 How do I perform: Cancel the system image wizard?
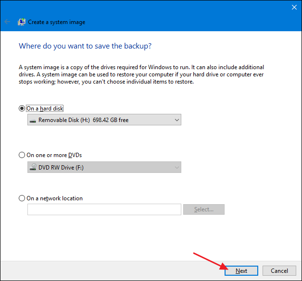pyautogui.click(x=279, y=271)
